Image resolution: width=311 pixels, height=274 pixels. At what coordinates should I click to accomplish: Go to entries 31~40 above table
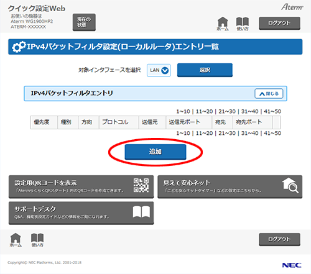tap(249, 112)
